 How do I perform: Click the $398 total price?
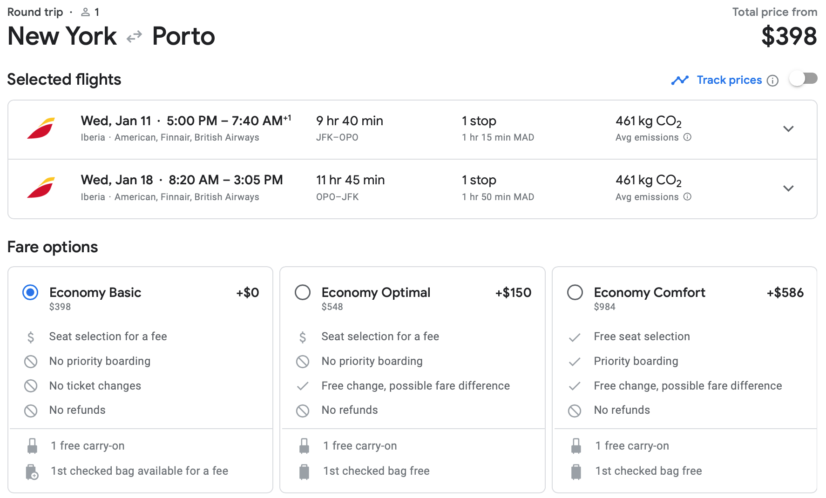pos(789,36)
